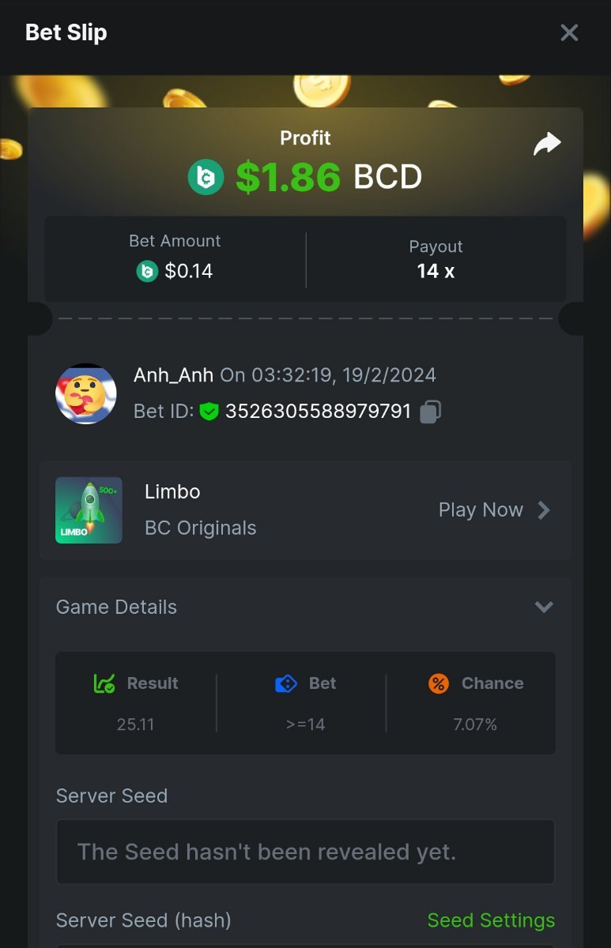Select the Limbo game title
Viewport: 611px width, 948px height.
click(x=172, y=491)
